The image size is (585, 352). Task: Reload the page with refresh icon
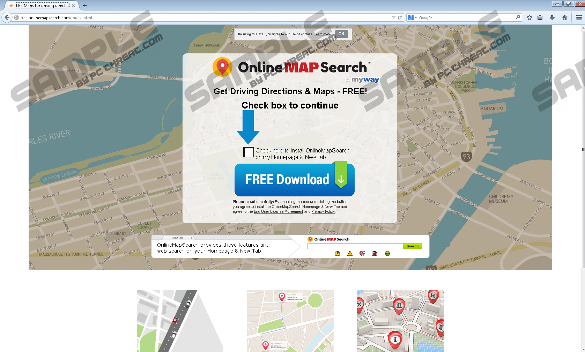pyautogui.click(x=400, y=17)
